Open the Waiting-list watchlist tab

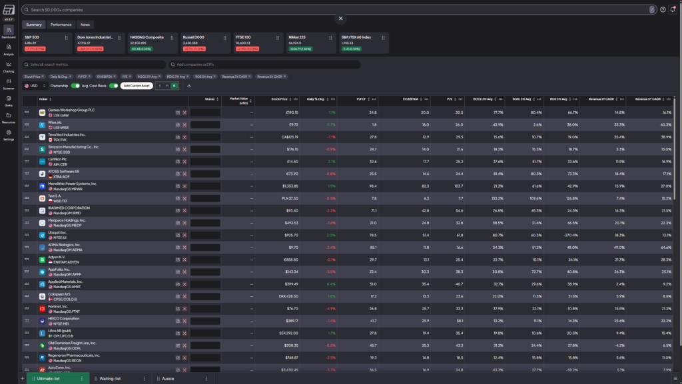pos(110,379)
